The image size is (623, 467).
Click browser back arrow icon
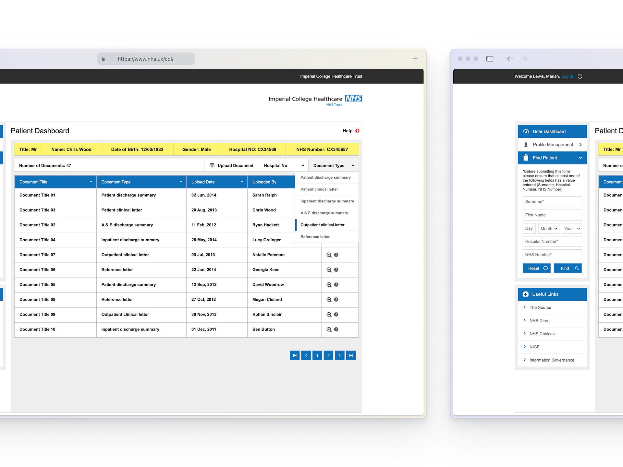[510, 59]
